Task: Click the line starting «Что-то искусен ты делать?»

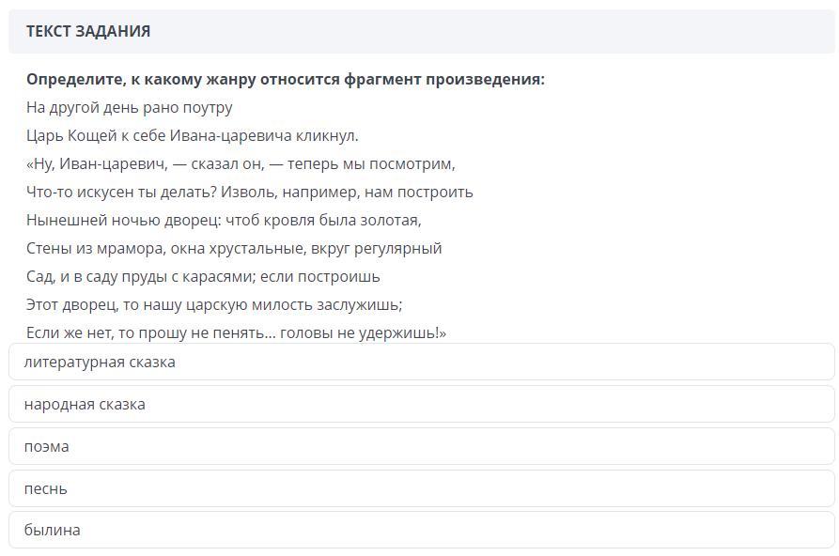Action: tap(249, 192)
